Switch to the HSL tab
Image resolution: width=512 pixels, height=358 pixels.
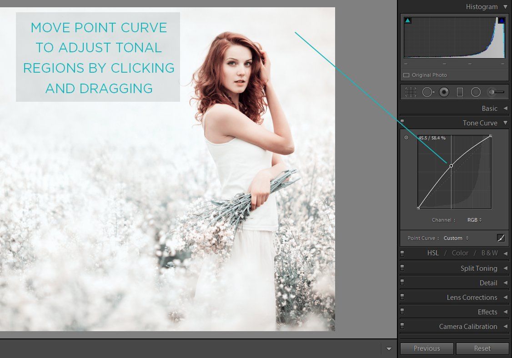432,253
